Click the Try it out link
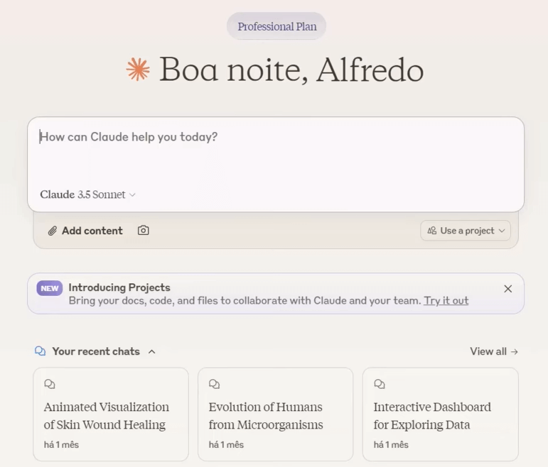The width and height of the screenshot is (548, 467). point(446,300)
